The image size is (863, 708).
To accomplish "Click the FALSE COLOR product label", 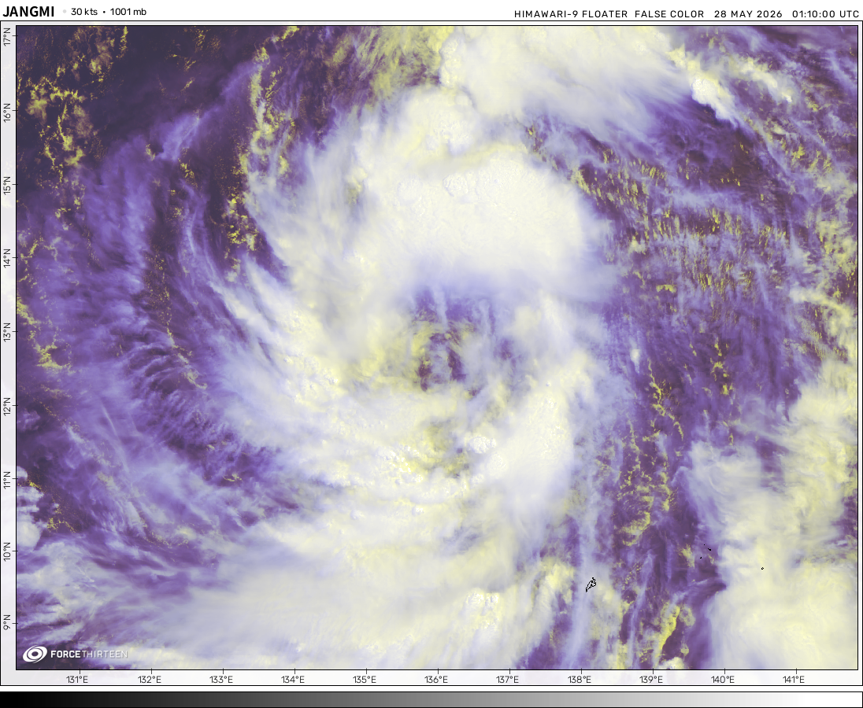I will (669, 14).
